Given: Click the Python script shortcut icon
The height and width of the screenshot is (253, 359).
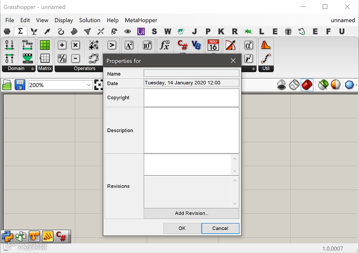Looking at the screenshot, I should pyautogui.click(x=7, y=236).
